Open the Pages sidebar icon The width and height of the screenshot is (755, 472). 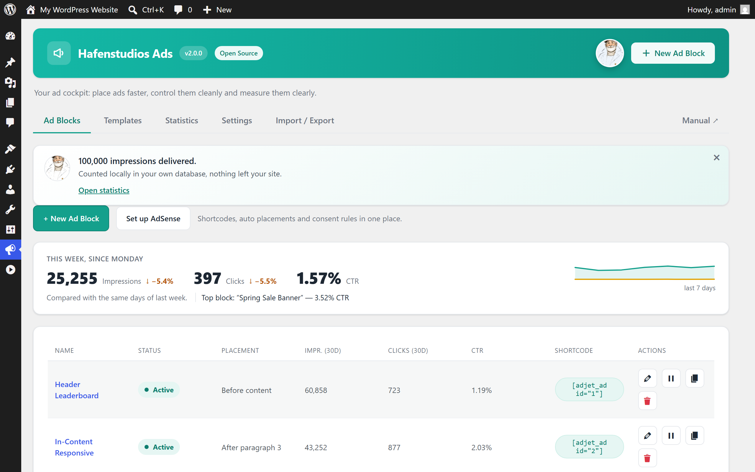click(x=10, y=102)
